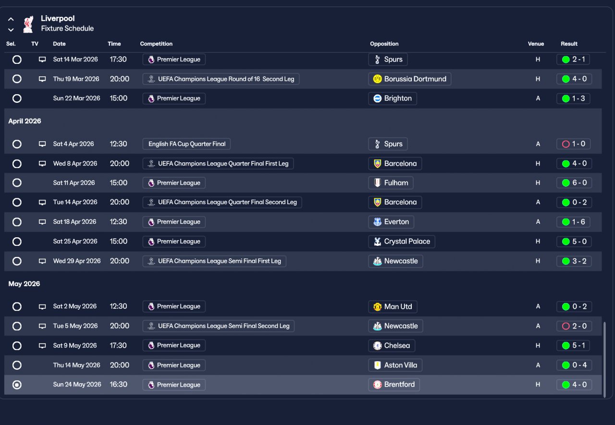Select the radio button on the Aston Villa row

17,365
